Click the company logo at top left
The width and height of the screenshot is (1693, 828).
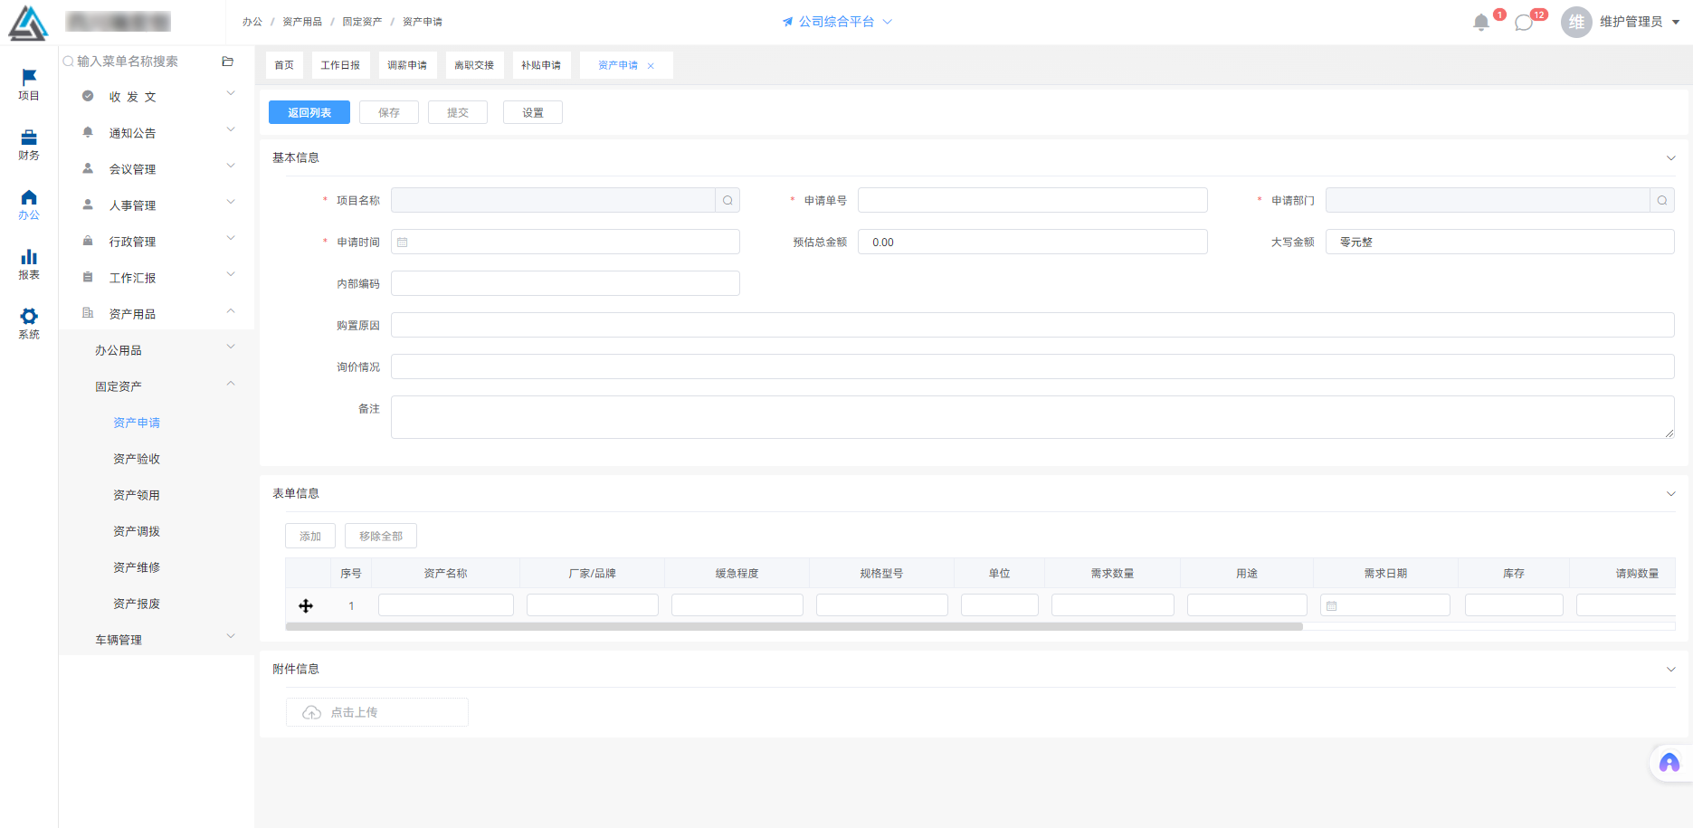point(28,23)
